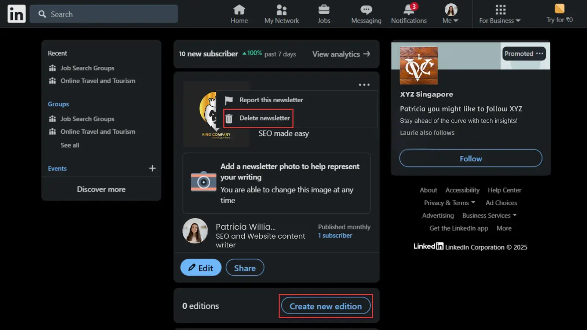The image size is (587, 330).
Task: Check the Notifications bell icon
Action: point(408,10)
